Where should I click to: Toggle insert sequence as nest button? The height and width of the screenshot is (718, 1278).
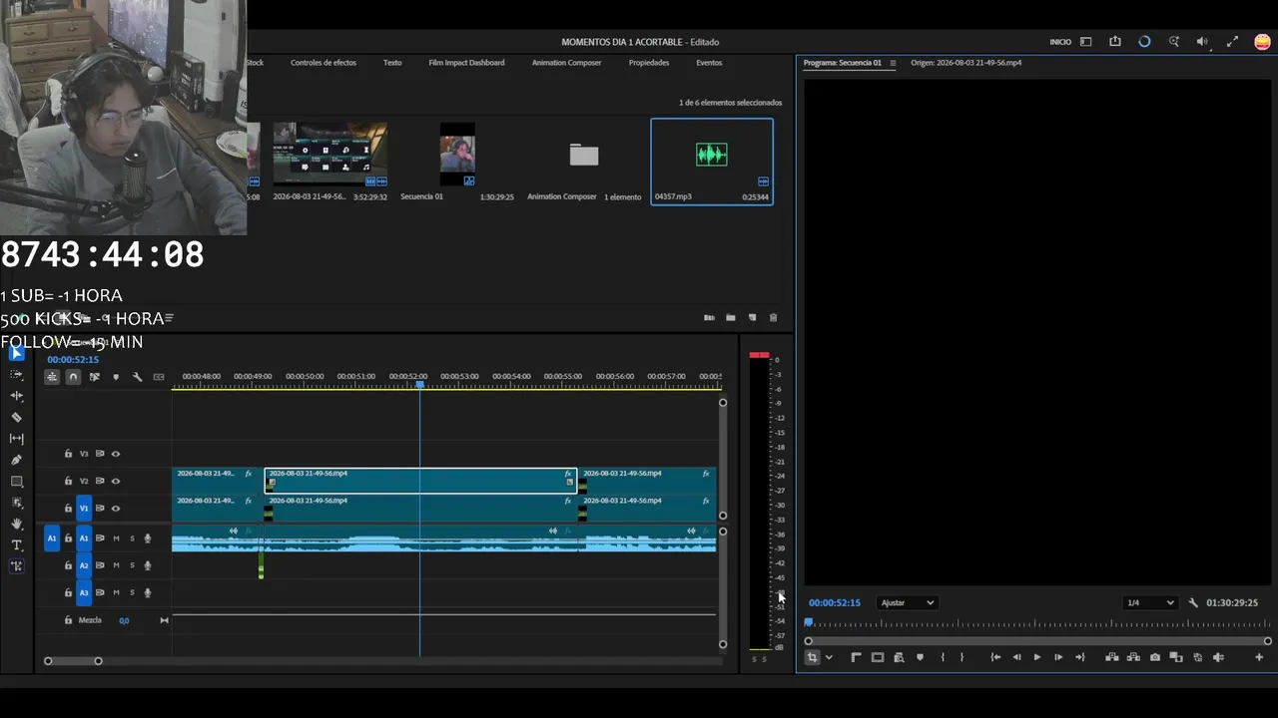(52, 377)
